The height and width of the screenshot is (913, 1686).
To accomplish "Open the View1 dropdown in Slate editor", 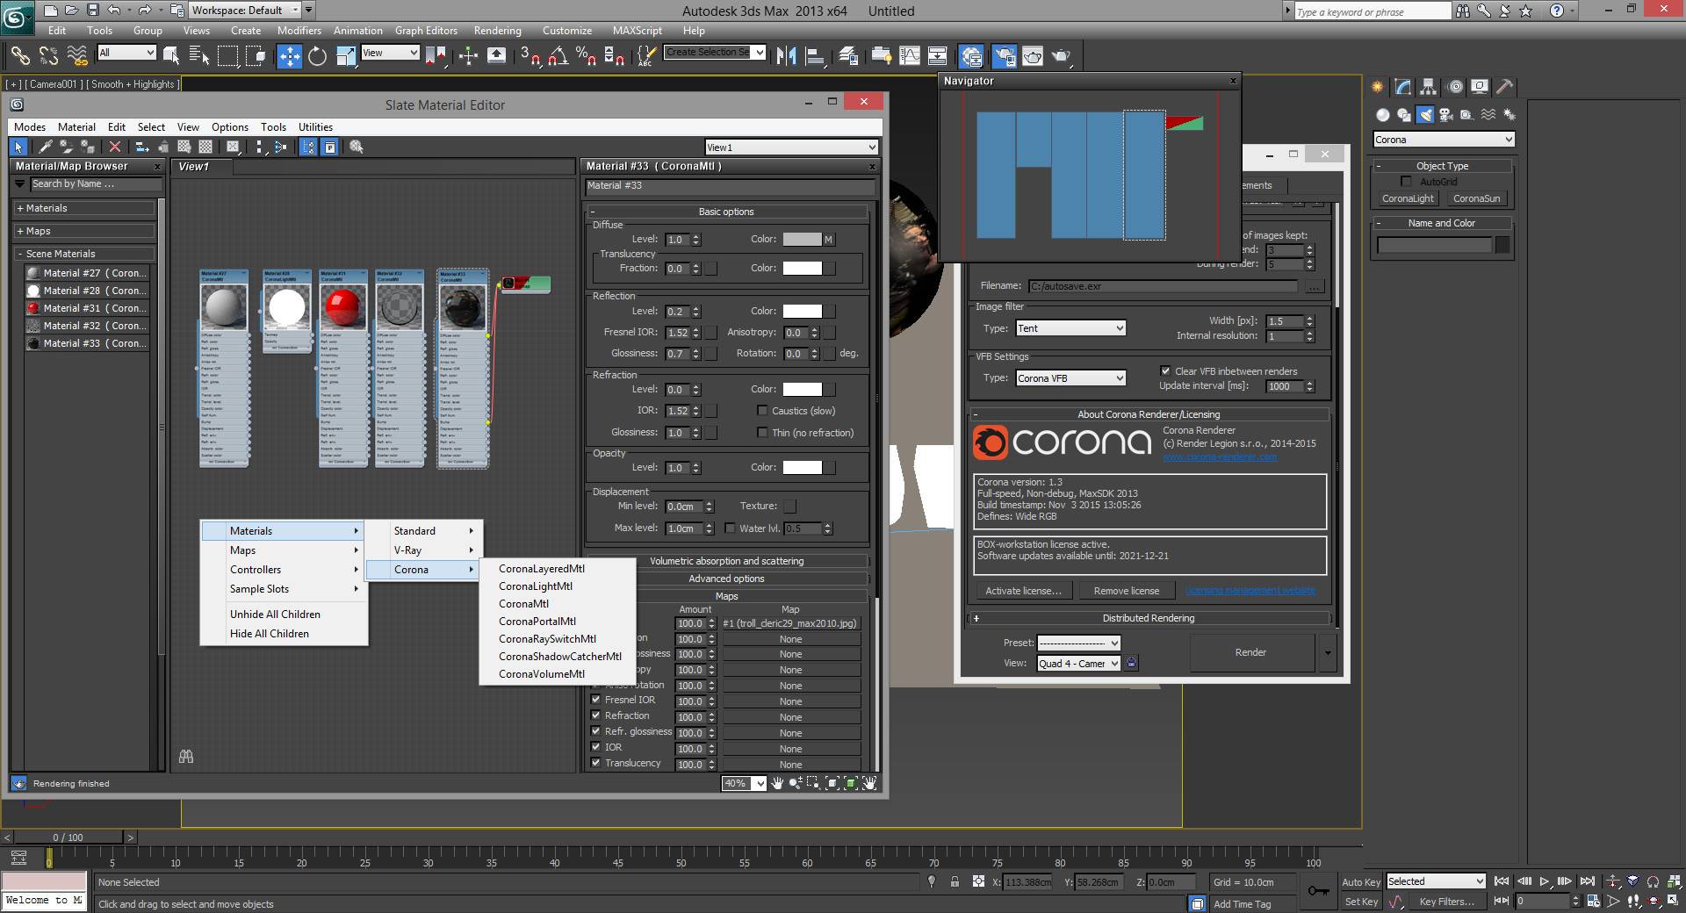I will 791,147.
